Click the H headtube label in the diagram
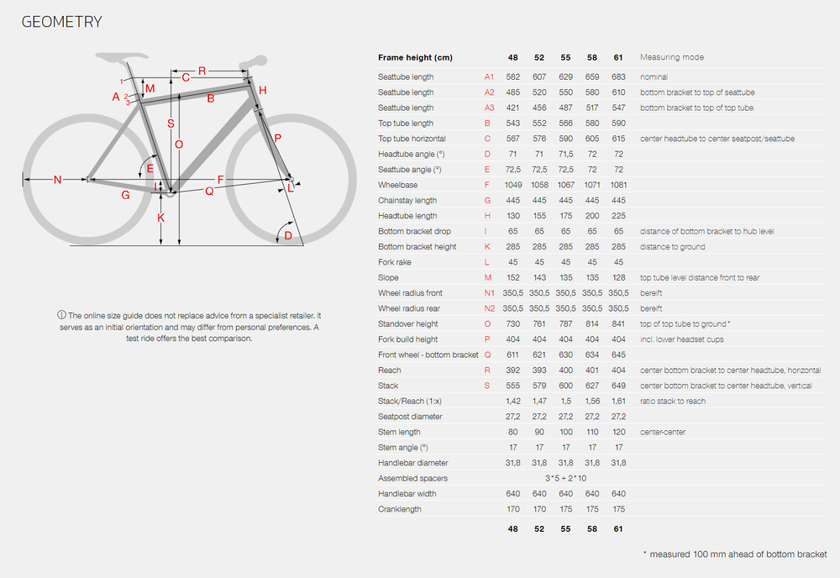The height and width of the screenshot is (578, 840). click(x=263, y=90)
